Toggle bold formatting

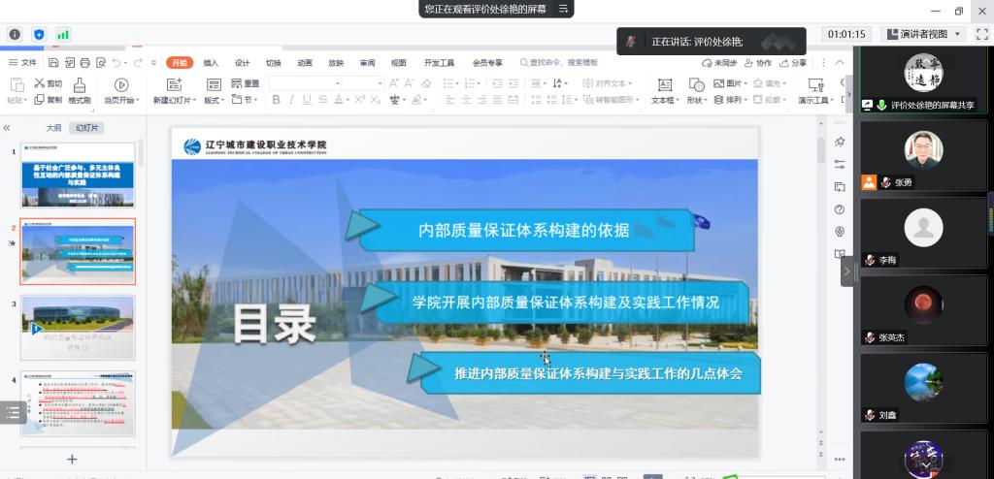click(276, 100)
